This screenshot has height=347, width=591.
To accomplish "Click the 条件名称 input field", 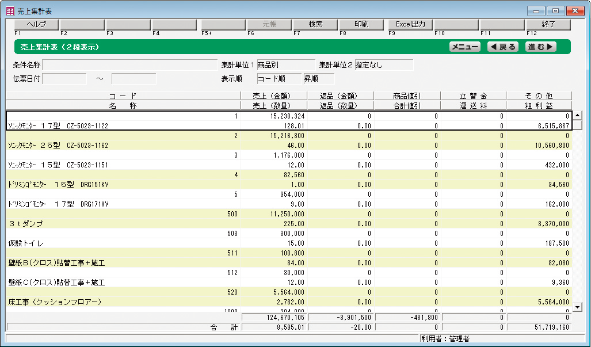I will pyautogui.click(x=129, y=65).
